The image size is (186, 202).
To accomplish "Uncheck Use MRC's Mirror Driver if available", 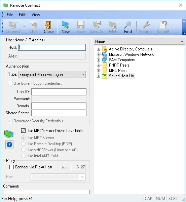I will click(23, 131).
